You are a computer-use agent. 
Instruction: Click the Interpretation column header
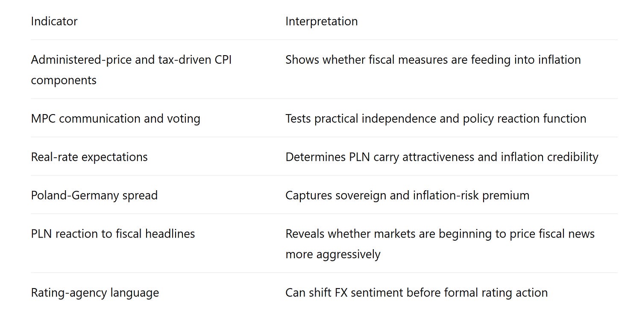coord(322,21)
